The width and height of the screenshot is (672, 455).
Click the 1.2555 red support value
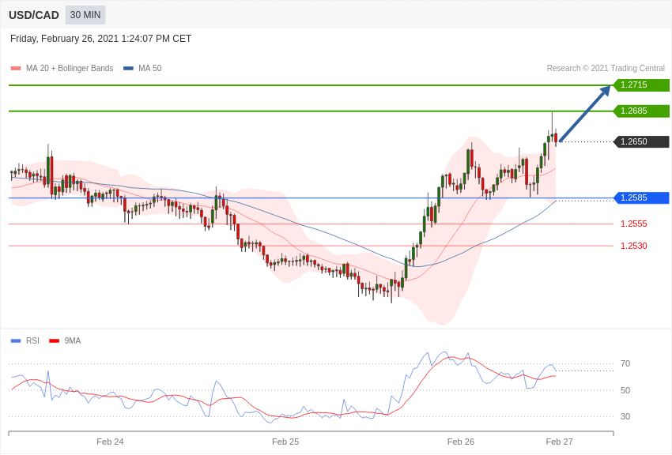click(634, 224)
